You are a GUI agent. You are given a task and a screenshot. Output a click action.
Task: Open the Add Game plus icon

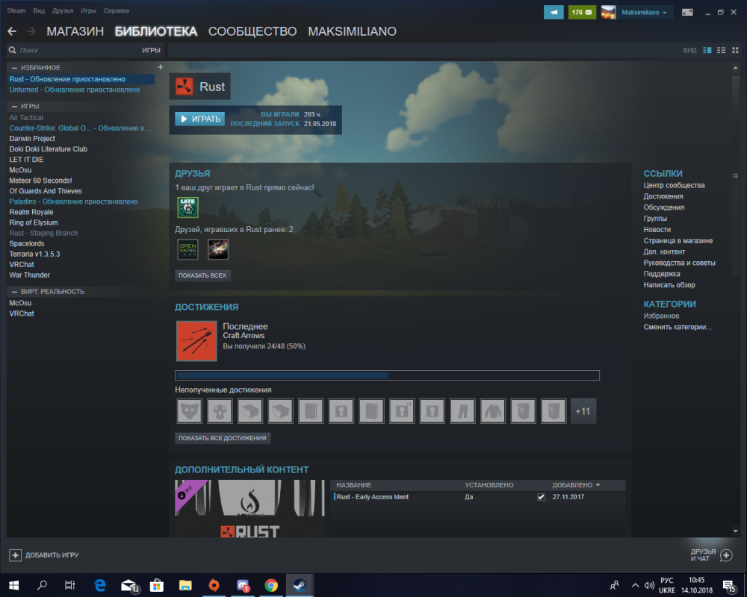click(15, 555)
